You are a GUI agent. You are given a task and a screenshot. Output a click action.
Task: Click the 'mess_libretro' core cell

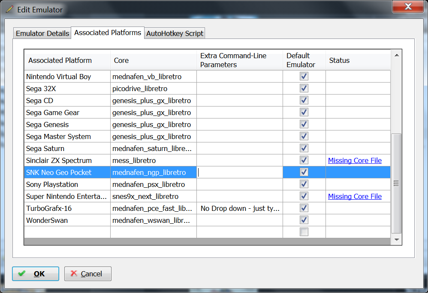[x=154, y=160]
